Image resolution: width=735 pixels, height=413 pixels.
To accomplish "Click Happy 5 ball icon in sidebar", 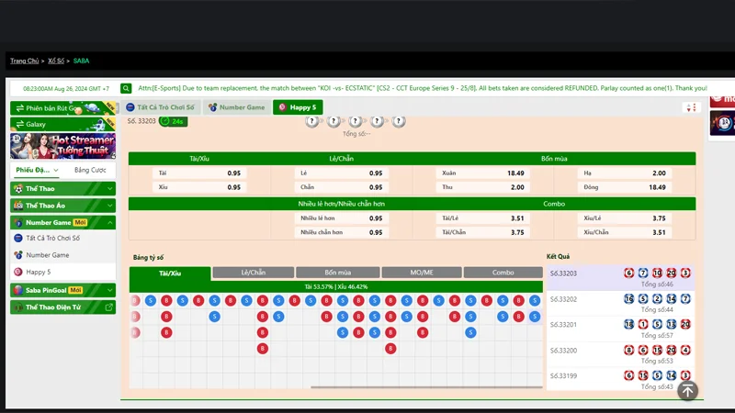I will [17, 272].
